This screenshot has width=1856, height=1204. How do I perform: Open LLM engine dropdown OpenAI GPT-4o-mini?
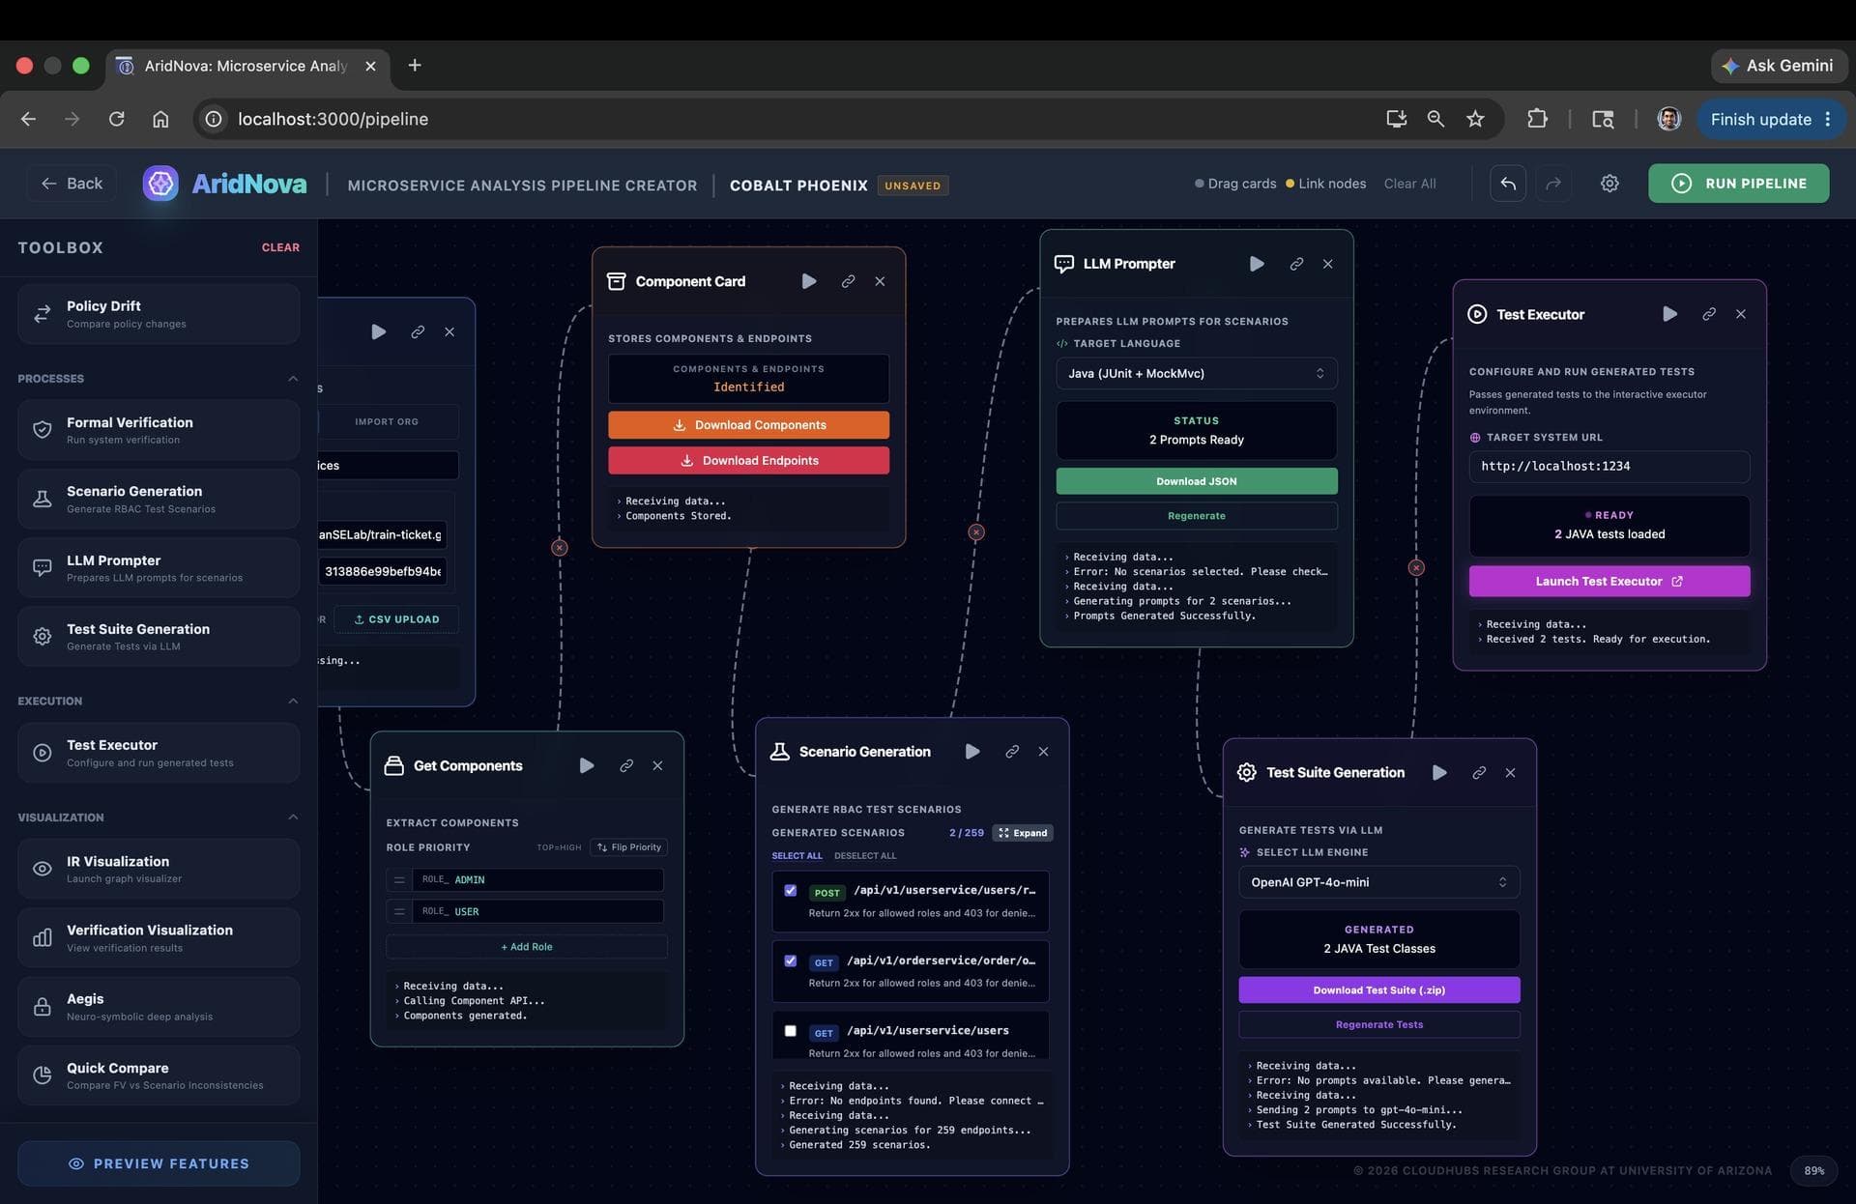[x=1379, y=882]
